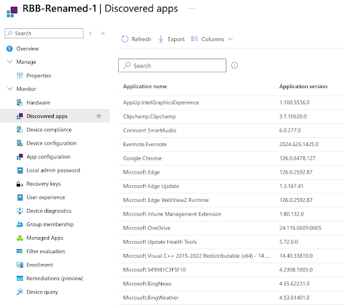Viewport: 344px width, 305px height.
Task: Click the Device diagnostics icon
Action: coord(19,211)
